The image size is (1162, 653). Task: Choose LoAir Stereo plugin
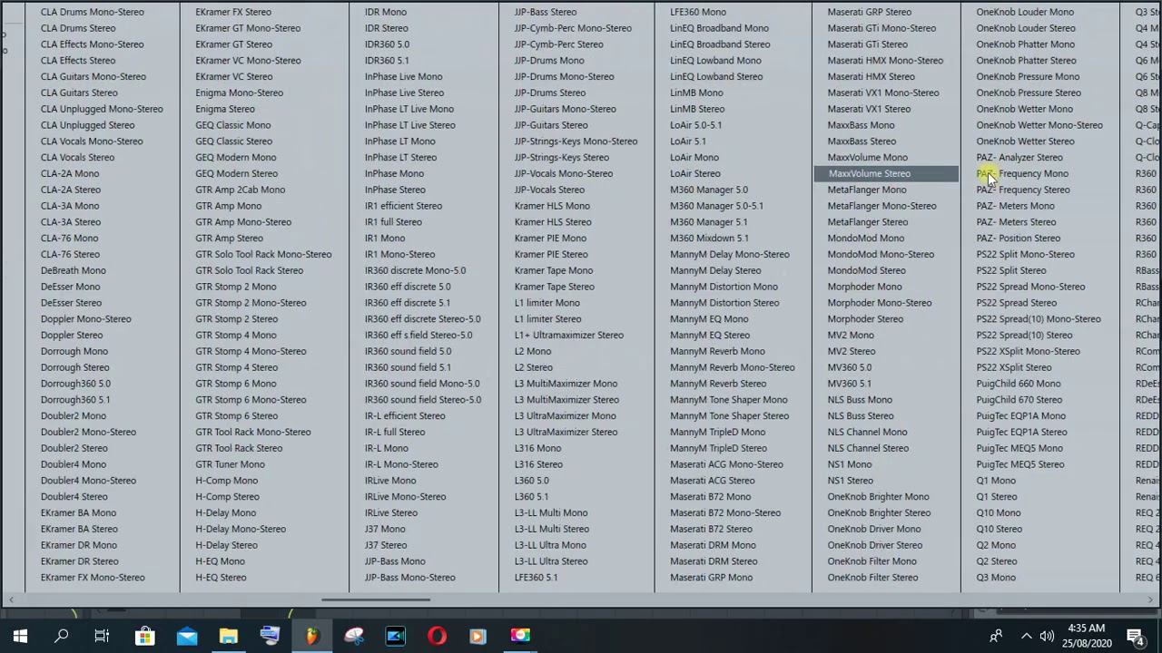click(x=695, y=173)
